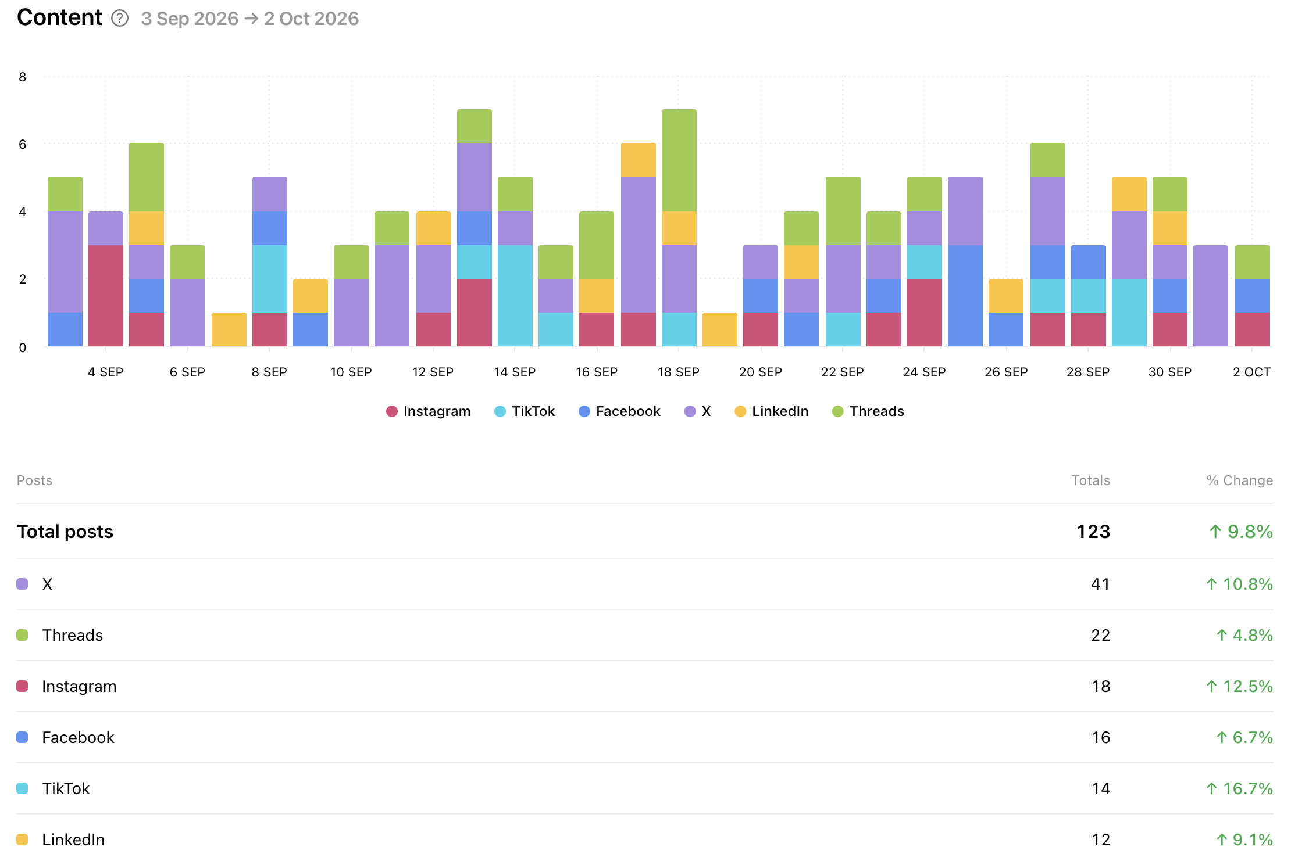
Task: Click the cyan TikTok swatch in the table
Action: coord(22,788)
